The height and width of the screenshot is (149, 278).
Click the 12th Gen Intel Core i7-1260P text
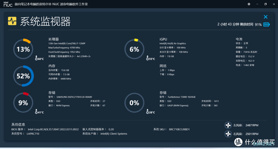click(67, 43)
